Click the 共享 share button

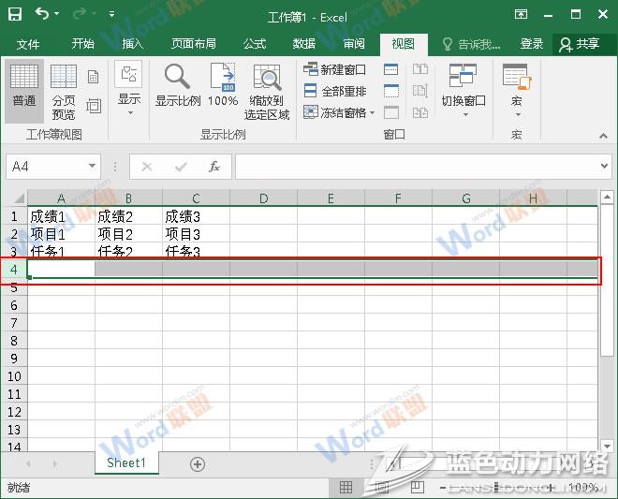(579, 44)
